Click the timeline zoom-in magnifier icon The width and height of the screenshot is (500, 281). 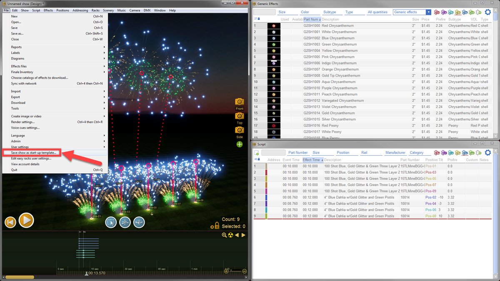point(224,235)
